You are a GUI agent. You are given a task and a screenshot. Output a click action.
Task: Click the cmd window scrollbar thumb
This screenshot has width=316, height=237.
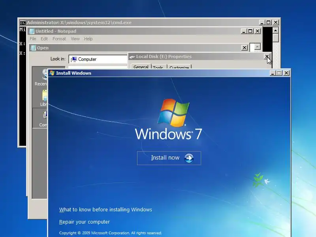[x=275, y=38]
